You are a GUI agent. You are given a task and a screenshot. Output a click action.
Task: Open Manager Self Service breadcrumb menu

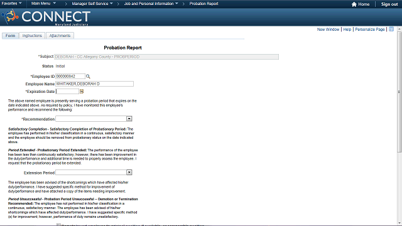[x=92, y=4]
